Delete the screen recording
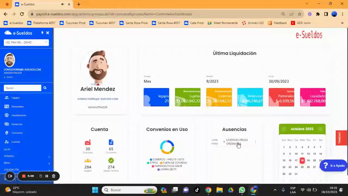The width and height of the screenshot is (348, 196). click(x=54, y=176)
